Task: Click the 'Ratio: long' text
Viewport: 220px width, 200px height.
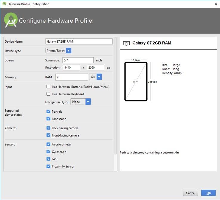Action: [x=170, y=69]
